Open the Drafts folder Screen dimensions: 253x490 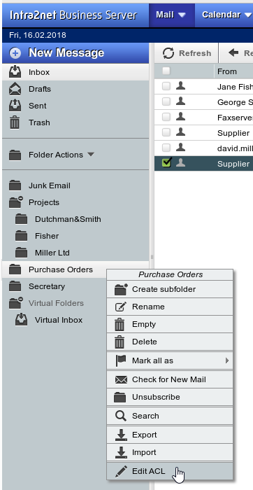(75, 89)
